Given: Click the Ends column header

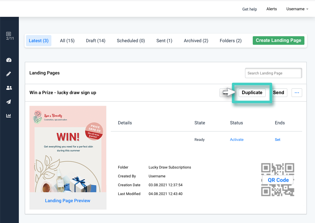Looking at the screenshot, I should click(x=280, y=123).
